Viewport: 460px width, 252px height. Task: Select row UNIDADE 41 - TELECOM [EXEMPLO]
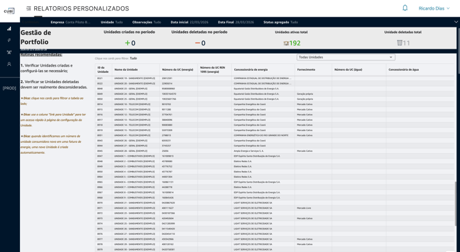(x=275, y=135)
